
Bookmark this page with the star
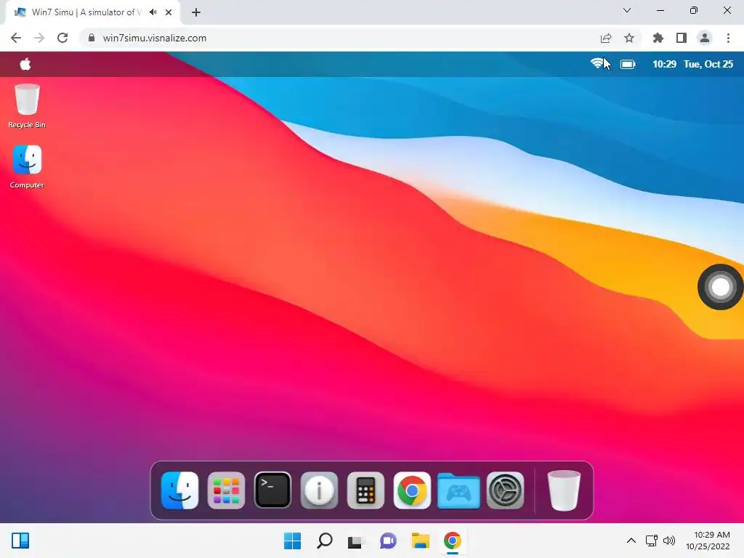coord(629,38)
